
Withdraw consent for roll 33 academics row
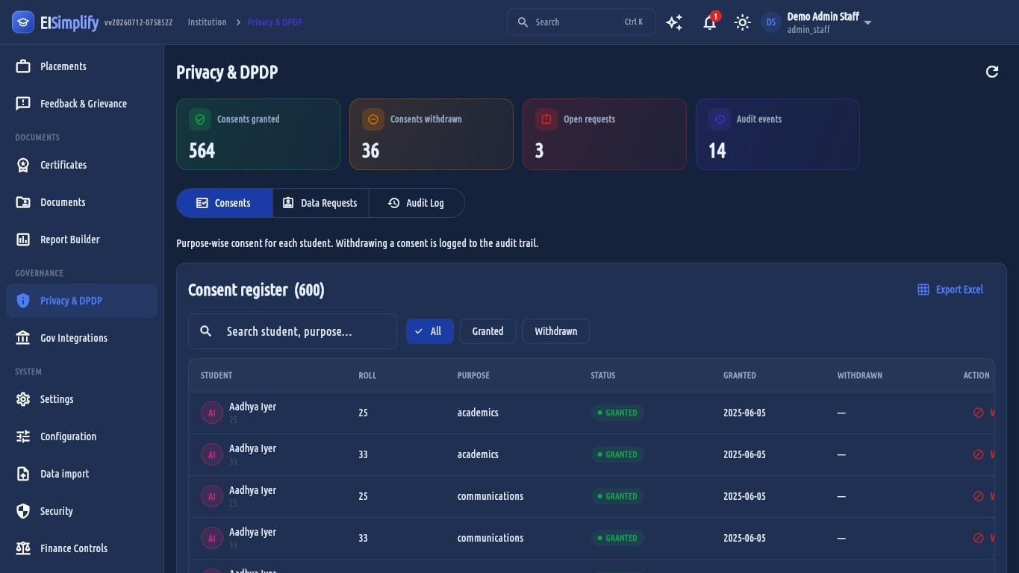[x=984, y=454]
